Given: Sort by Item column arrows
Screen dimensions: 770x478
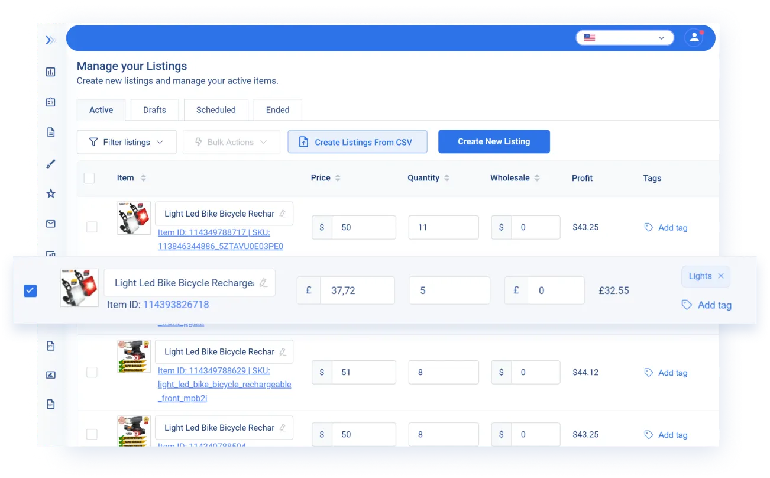Looking at the screenshot, I should pos(143,178).
